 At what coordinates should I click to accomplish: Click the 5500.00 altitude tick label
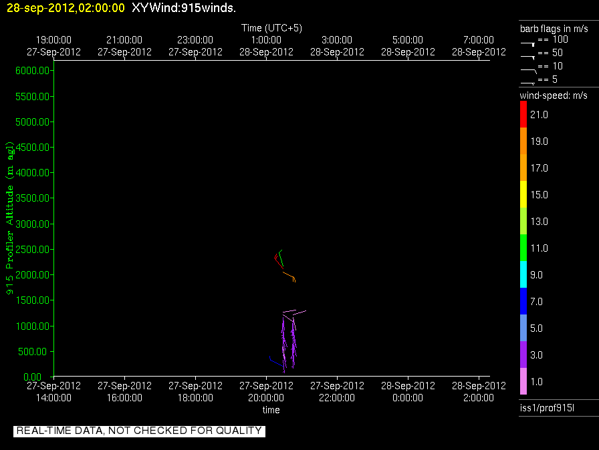pos(33,97)
